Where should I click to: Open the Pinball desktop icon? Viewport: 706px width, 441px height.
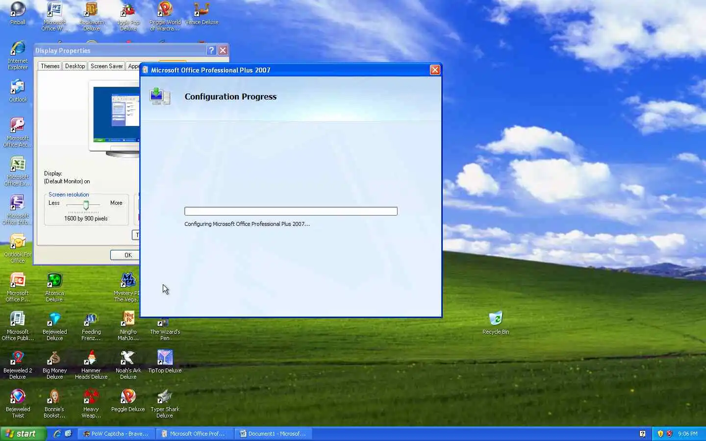pos(18,13)
